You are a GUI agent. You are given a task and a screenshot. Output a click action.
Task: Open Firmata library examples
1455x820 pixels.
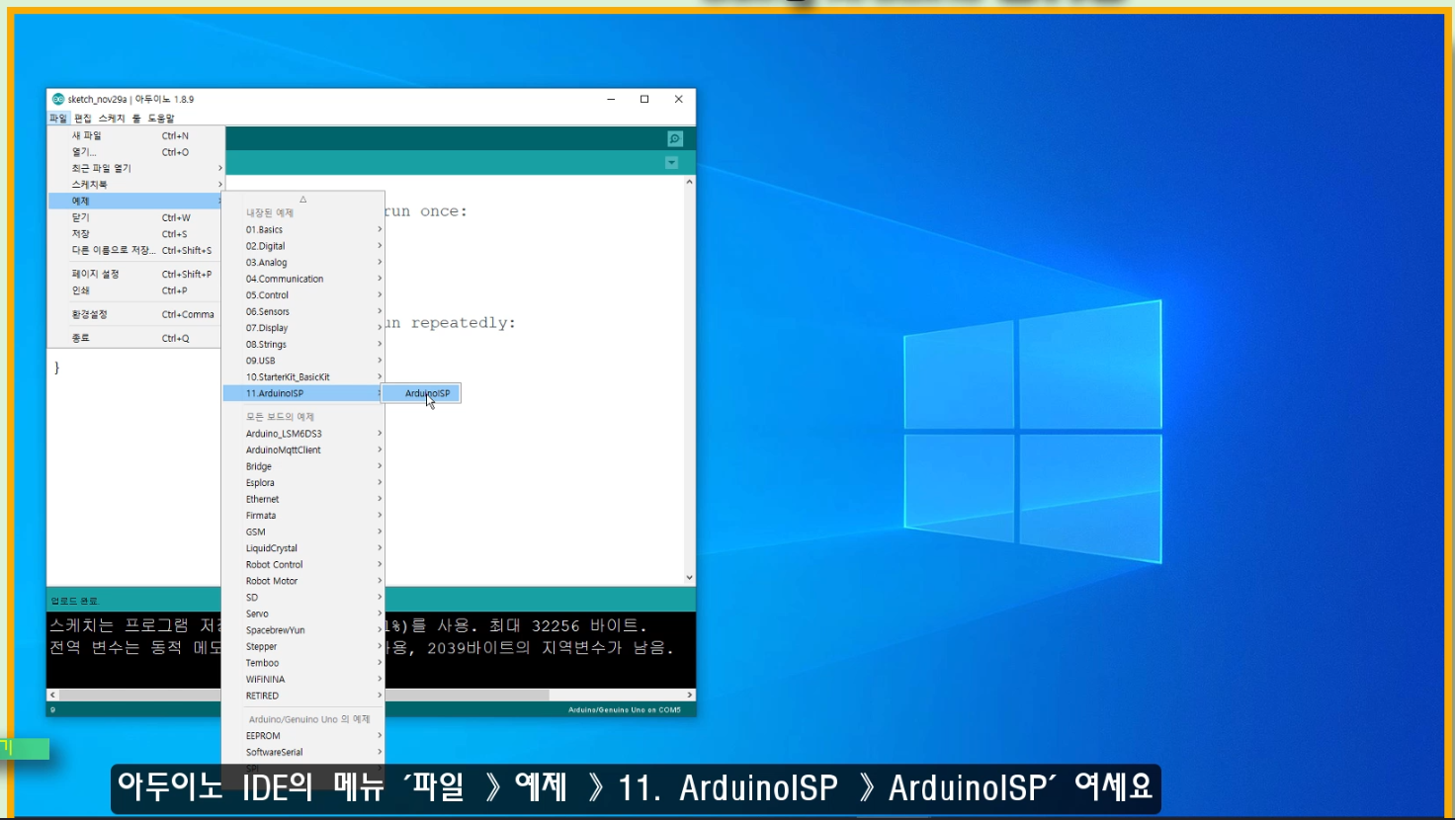tap(303, 516)
